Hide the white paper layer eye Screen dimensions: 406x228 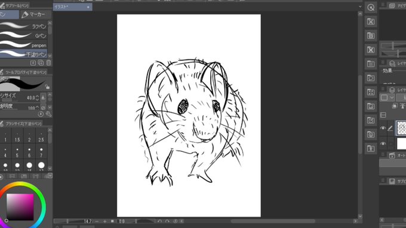(383, 144)
